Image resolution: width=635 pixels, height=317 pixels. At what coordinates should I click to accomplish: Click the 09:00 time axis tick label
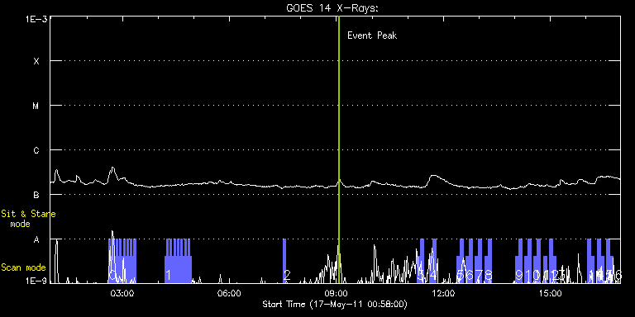pyautogui.click(x=337, y=293)
